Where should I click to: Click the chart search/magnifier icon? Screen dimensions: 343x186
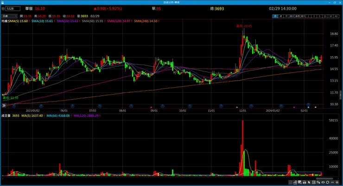coord(300,182)
